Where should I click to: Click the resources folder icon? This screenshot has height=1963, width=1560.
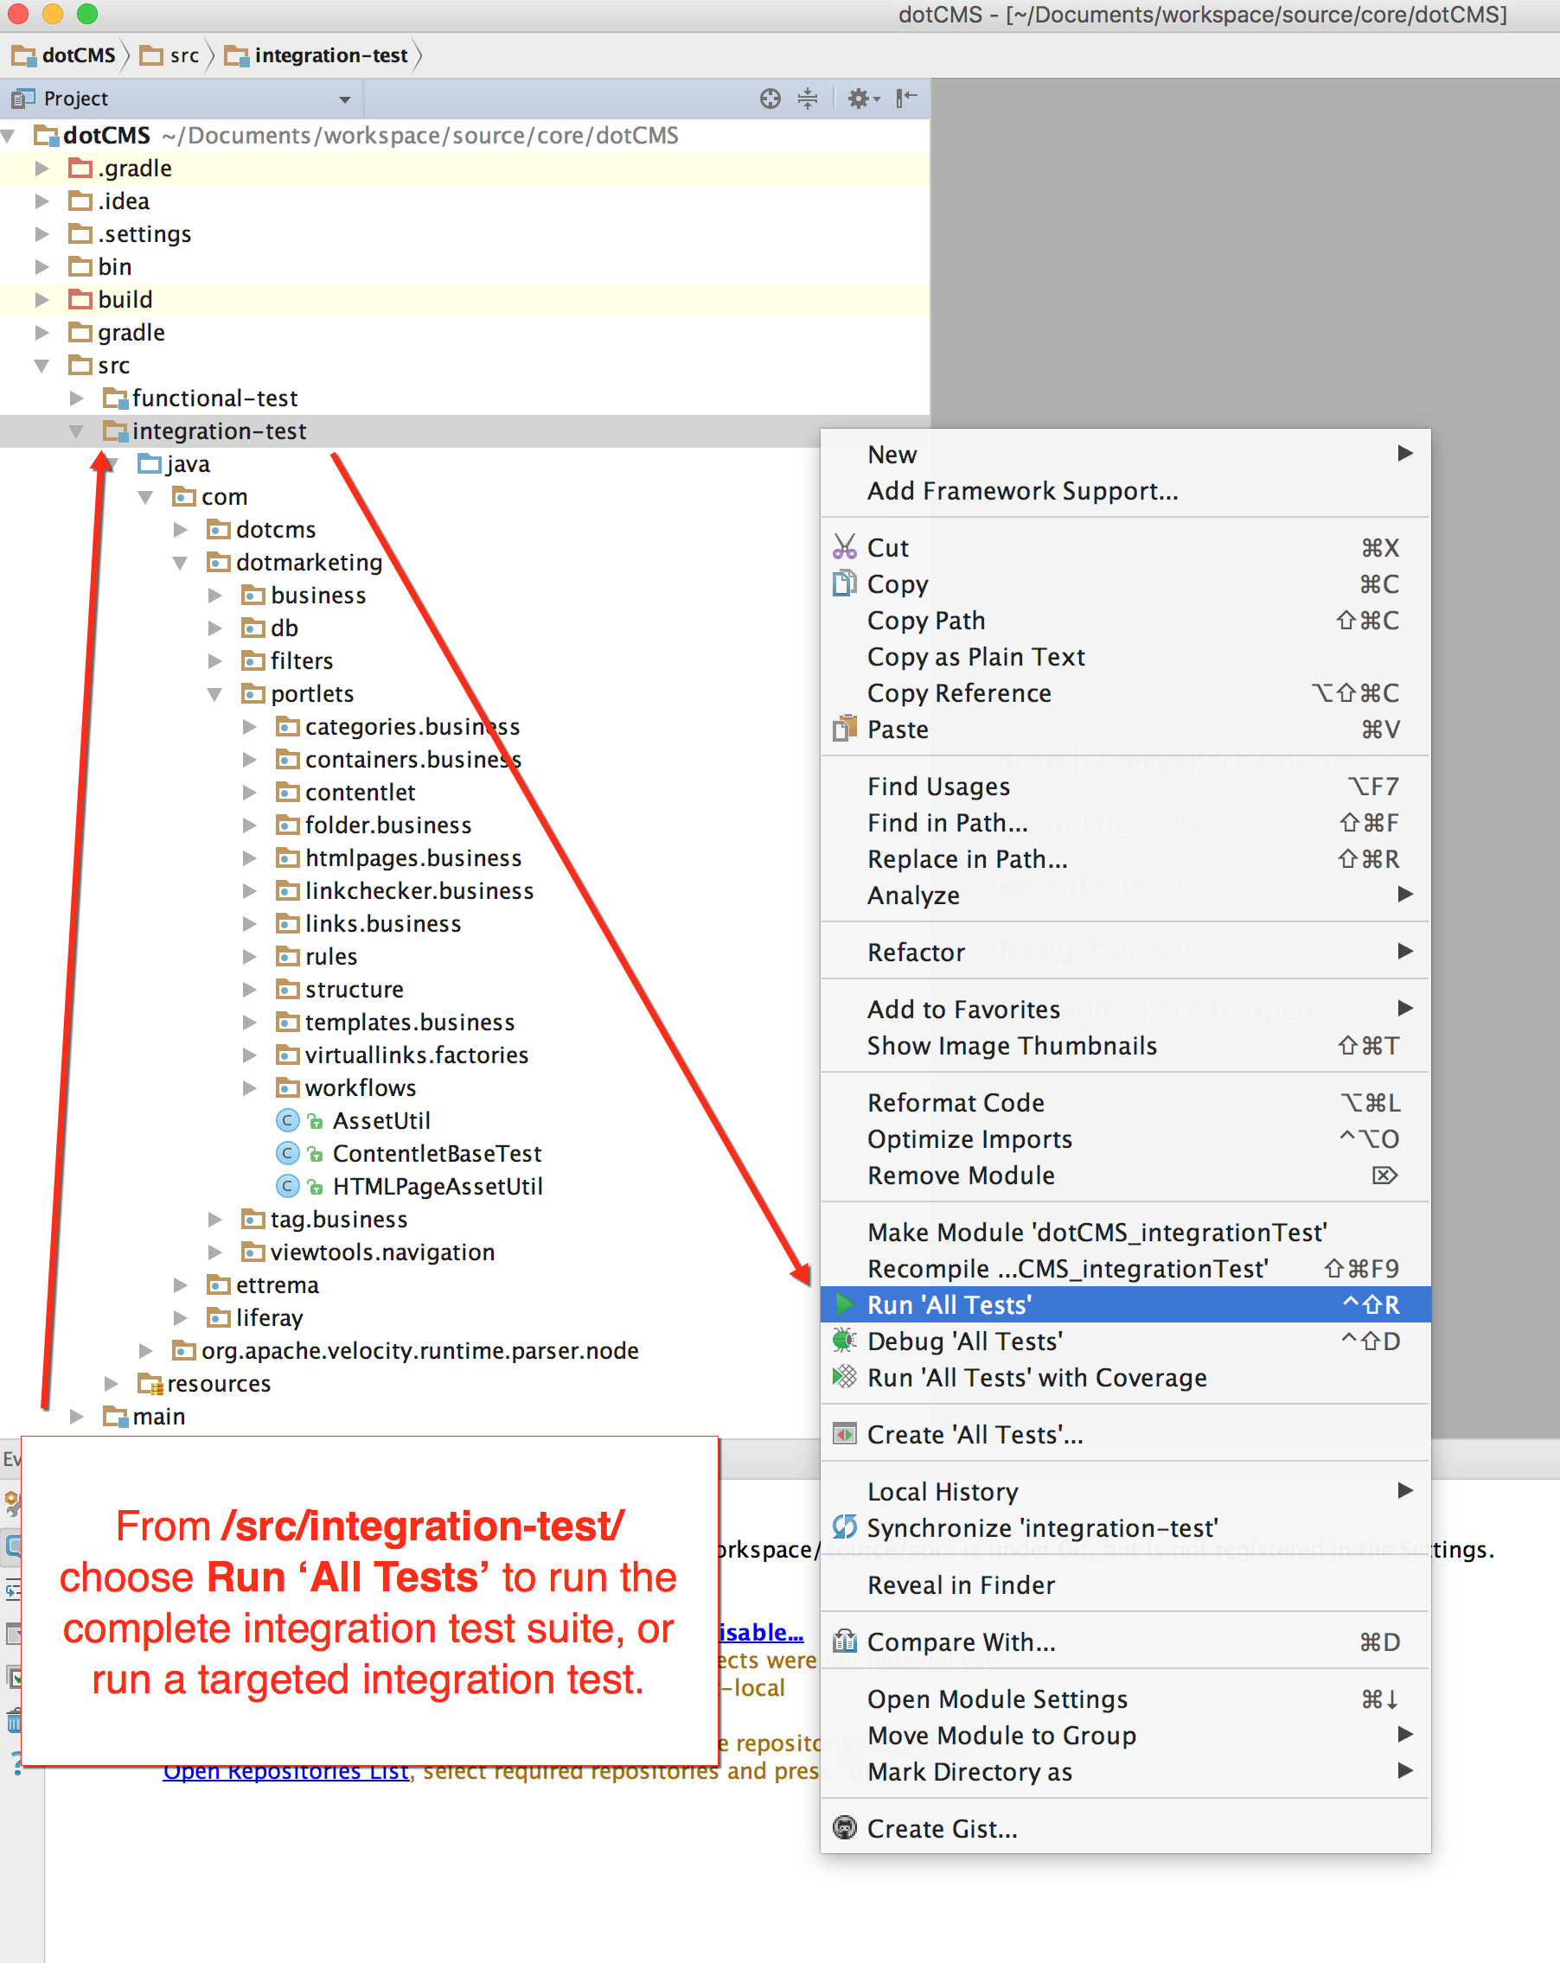pyautogui.click(x=150, y=1383)
